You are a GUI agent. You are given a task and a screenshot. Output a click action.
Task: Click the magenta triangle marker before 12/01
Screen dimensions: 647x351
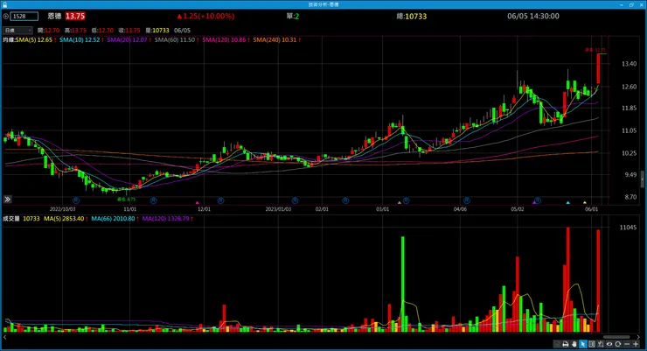[198, 202]
